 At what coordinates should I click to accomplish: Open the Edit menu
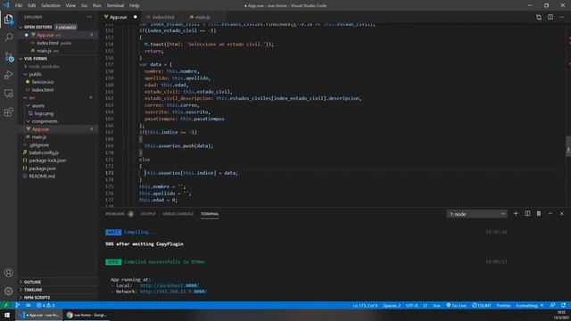pos(32,5)
